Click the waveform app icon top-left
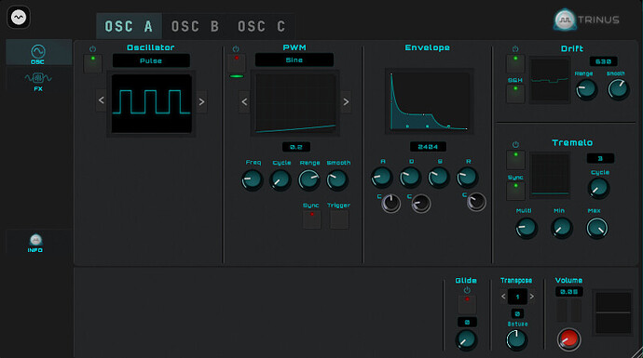Screen dimensions: 643x358 point(19,17)
